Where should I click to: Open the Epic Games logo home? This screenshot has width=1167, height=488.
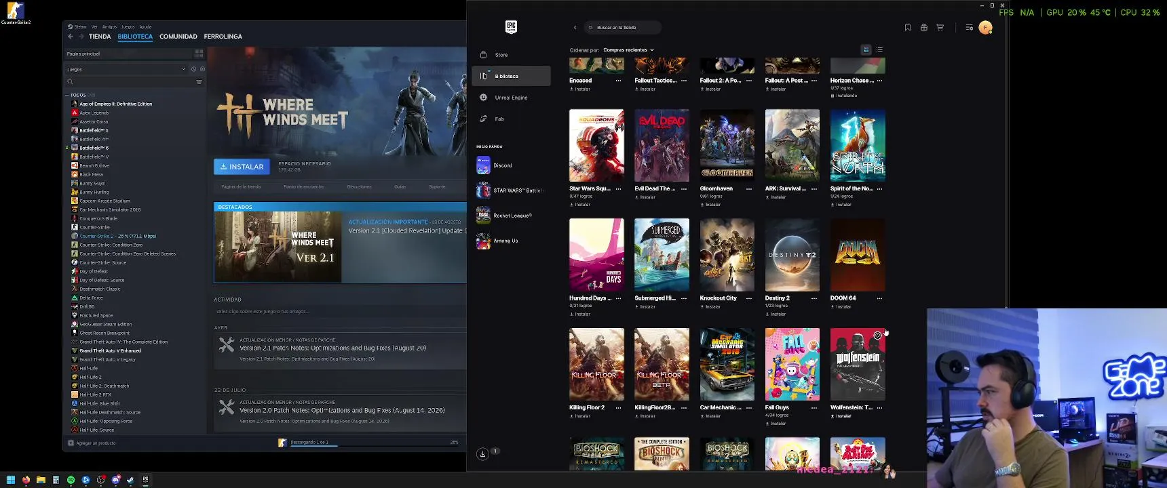[511, 26]
